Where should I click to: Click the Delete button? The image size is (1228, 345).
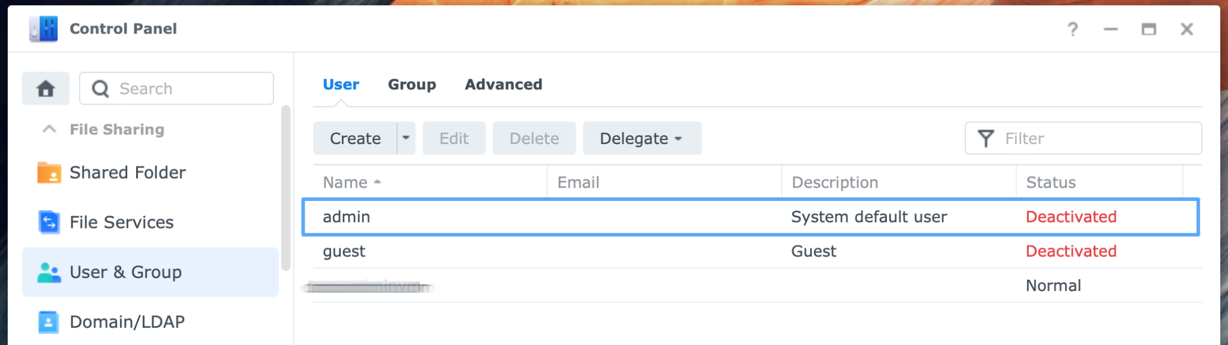tap(534, 138)
